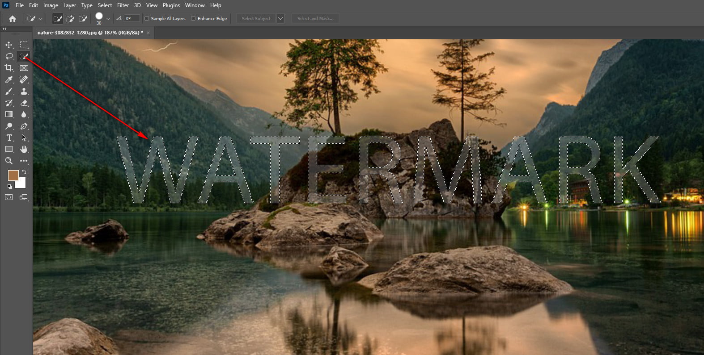Enable Sample All Layers checkbox
This screenshot has width=704, height=355.
click(147, 19)
